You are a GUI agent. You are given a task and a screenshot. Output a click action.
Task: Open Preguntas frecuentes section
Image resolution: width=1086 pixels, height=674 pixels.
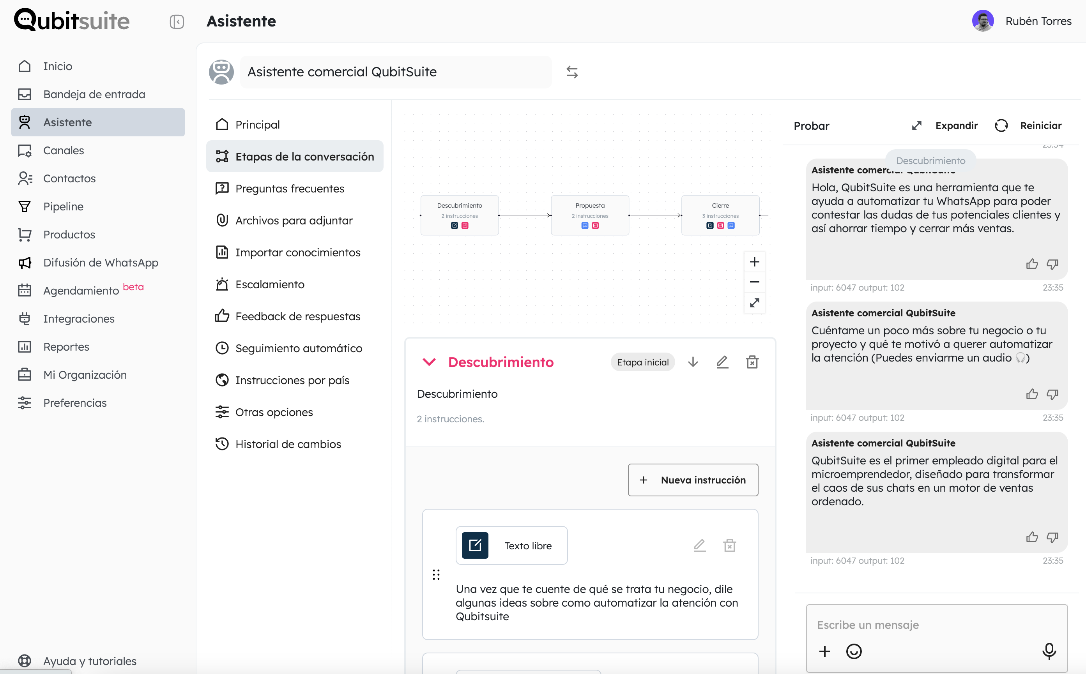tap(290, 189)
